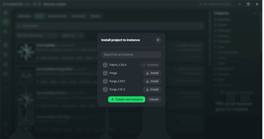Open the Forge_1.20.1 instance name
Screen dimensions: 264x139
point(118,81)
